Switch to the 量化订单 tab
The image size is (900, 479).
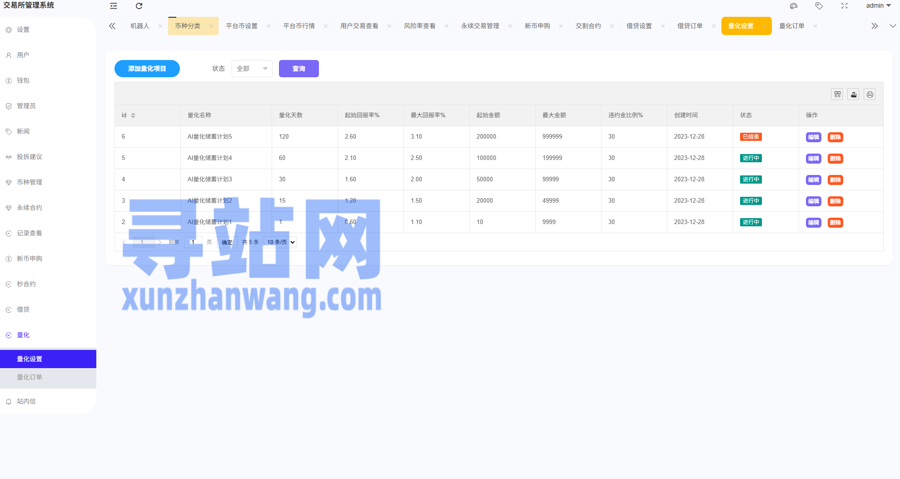point(791,26)
